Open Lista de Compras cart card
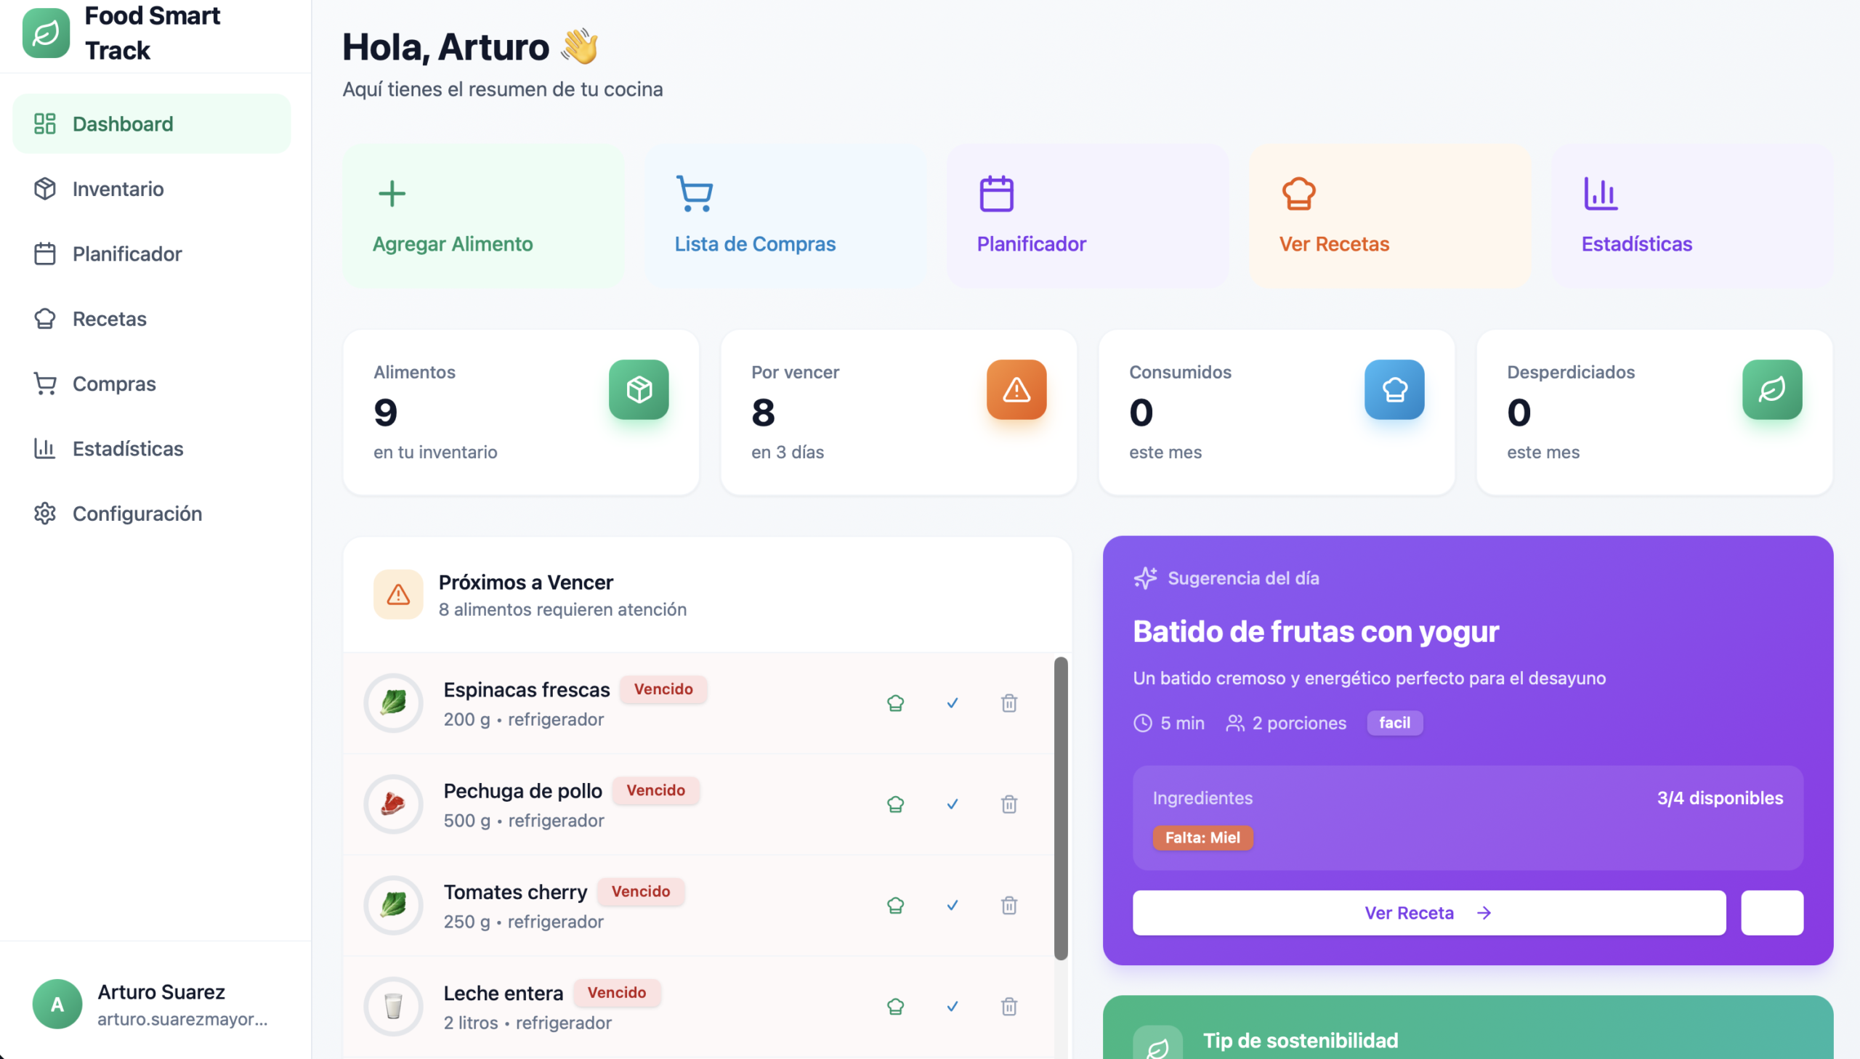The image size is (1860, 1059). [785, 215]
